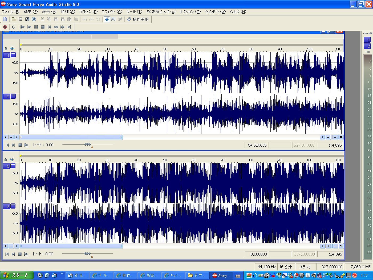Viewport: 373px width, 280px height.
Task: Open a file with the folder icon
Action: pos(14,19)
